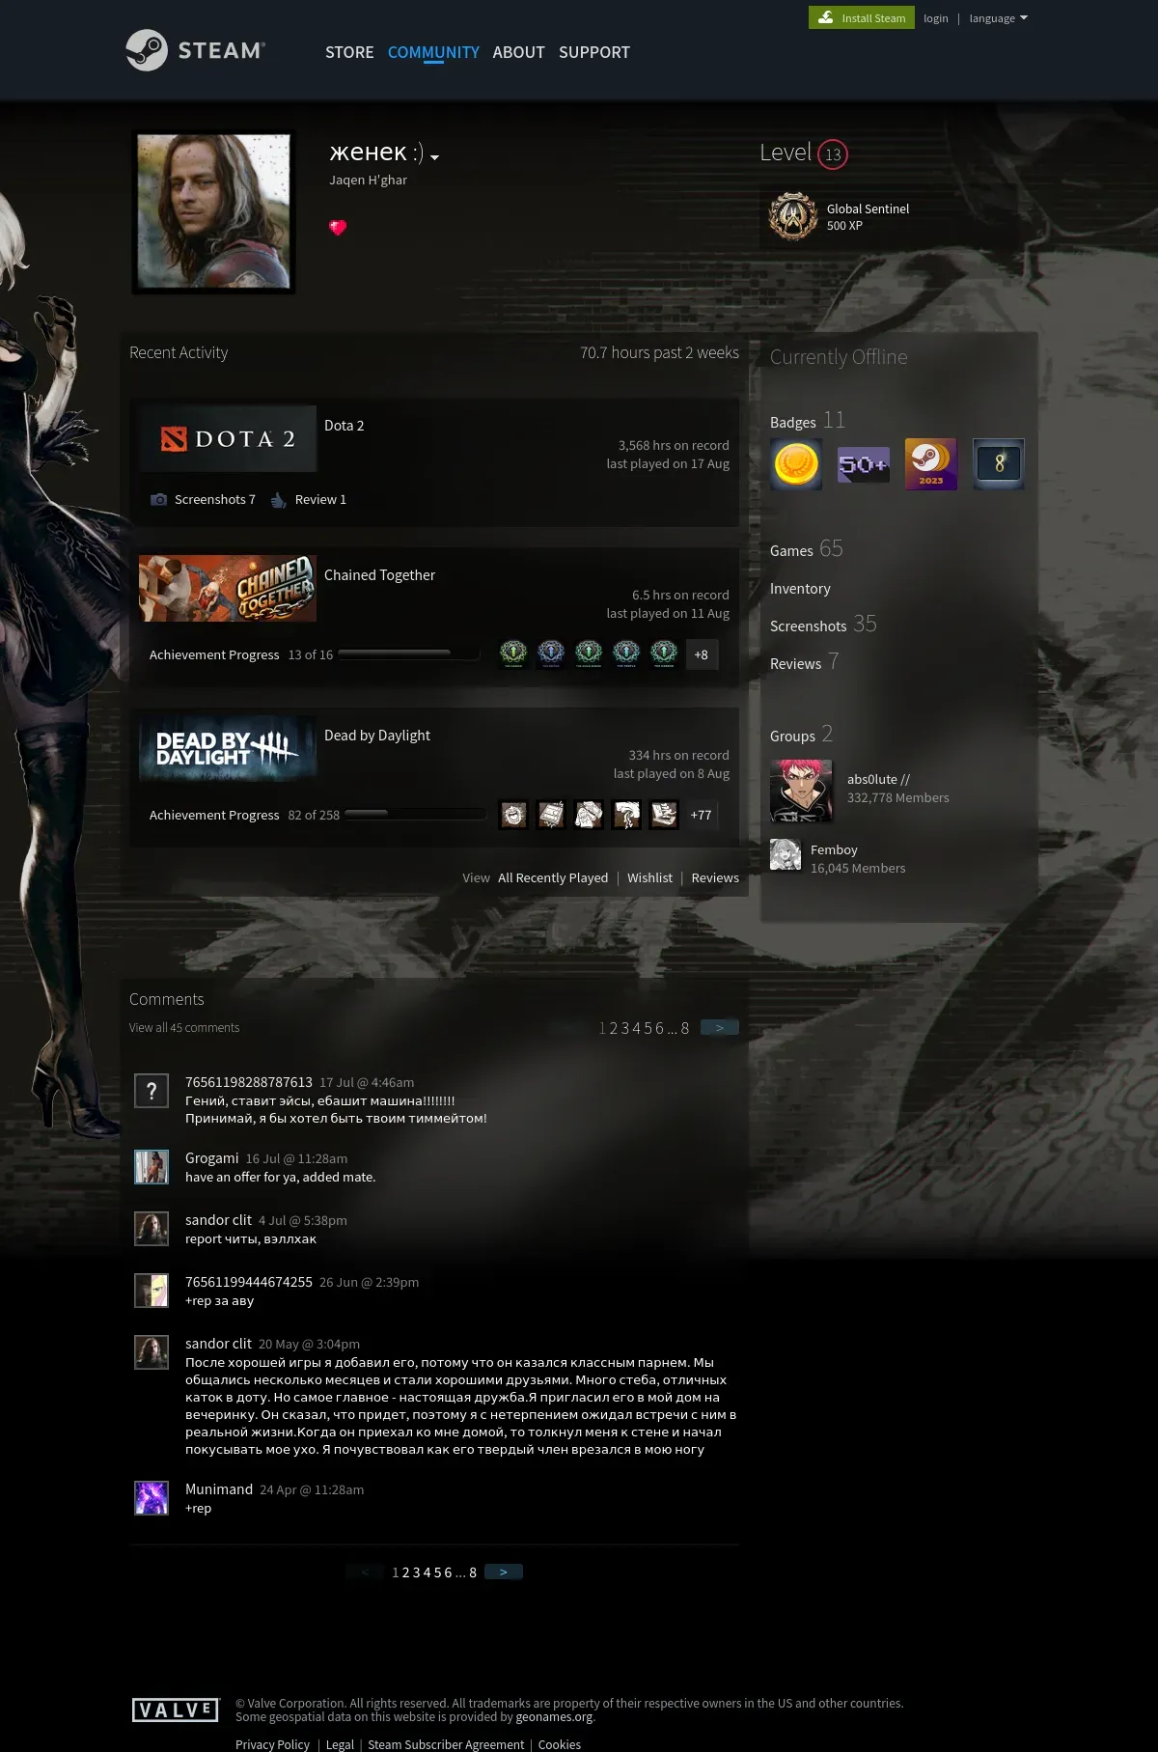Click the Valve logo in footer

pyautogui.click(x=177, y=1710)
